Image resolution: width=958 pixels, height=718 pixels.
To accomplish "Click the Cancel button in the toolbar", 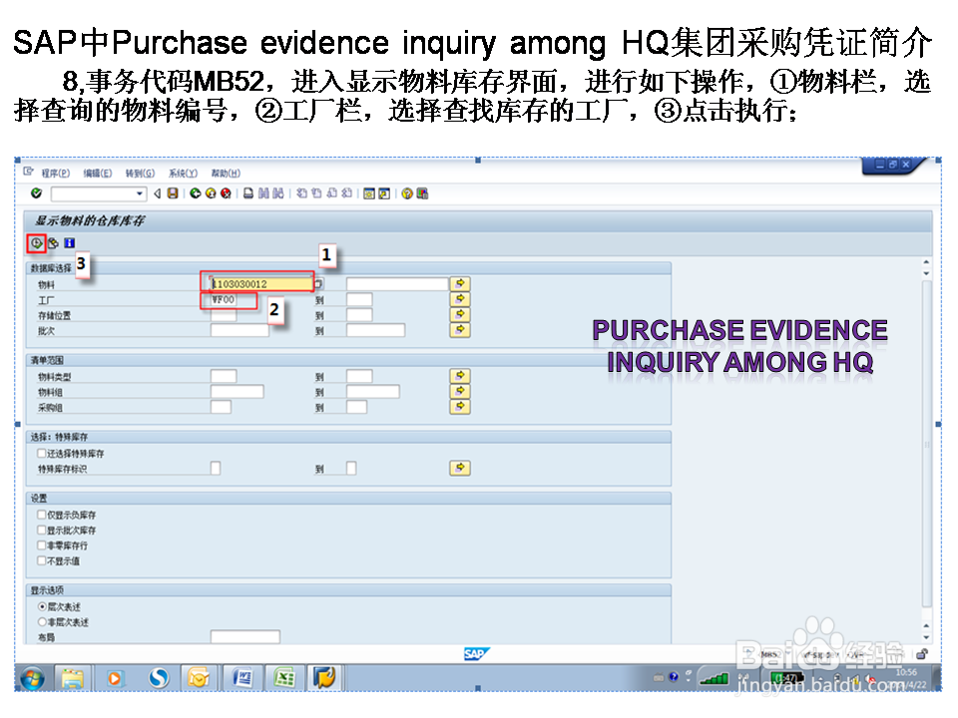I will (225, 193).
